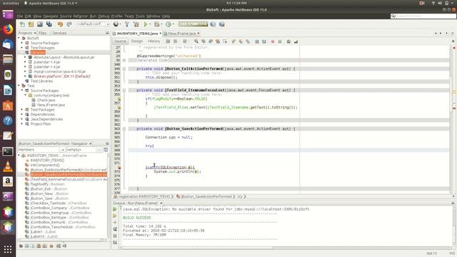
Task: Collapse the com.mycompany.test package node
Action: [26, 95]
